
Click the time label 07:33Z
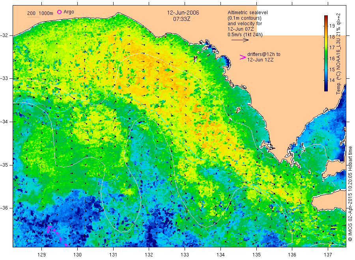tap(182, 19)
